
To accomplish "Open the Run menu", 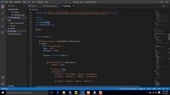I will click(x=34, y=2).
